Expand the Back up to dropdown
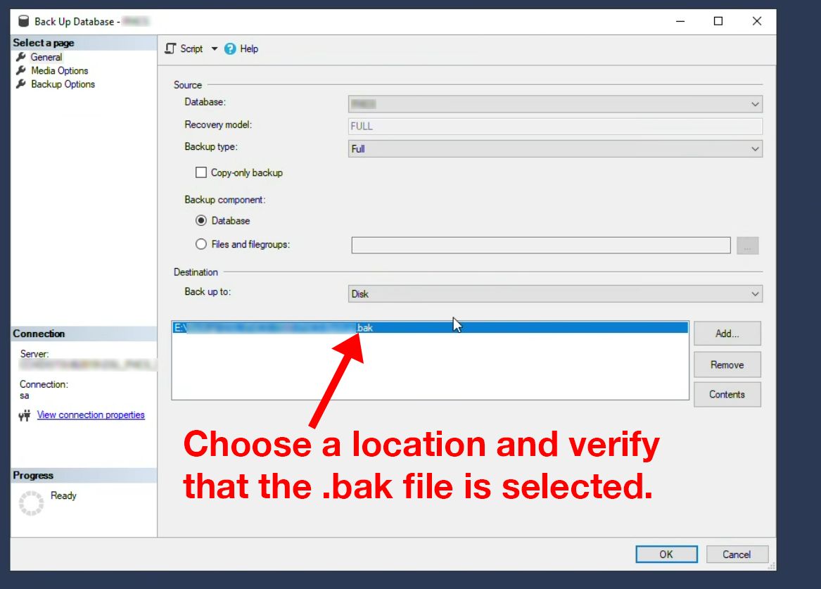 coord(555,293)
